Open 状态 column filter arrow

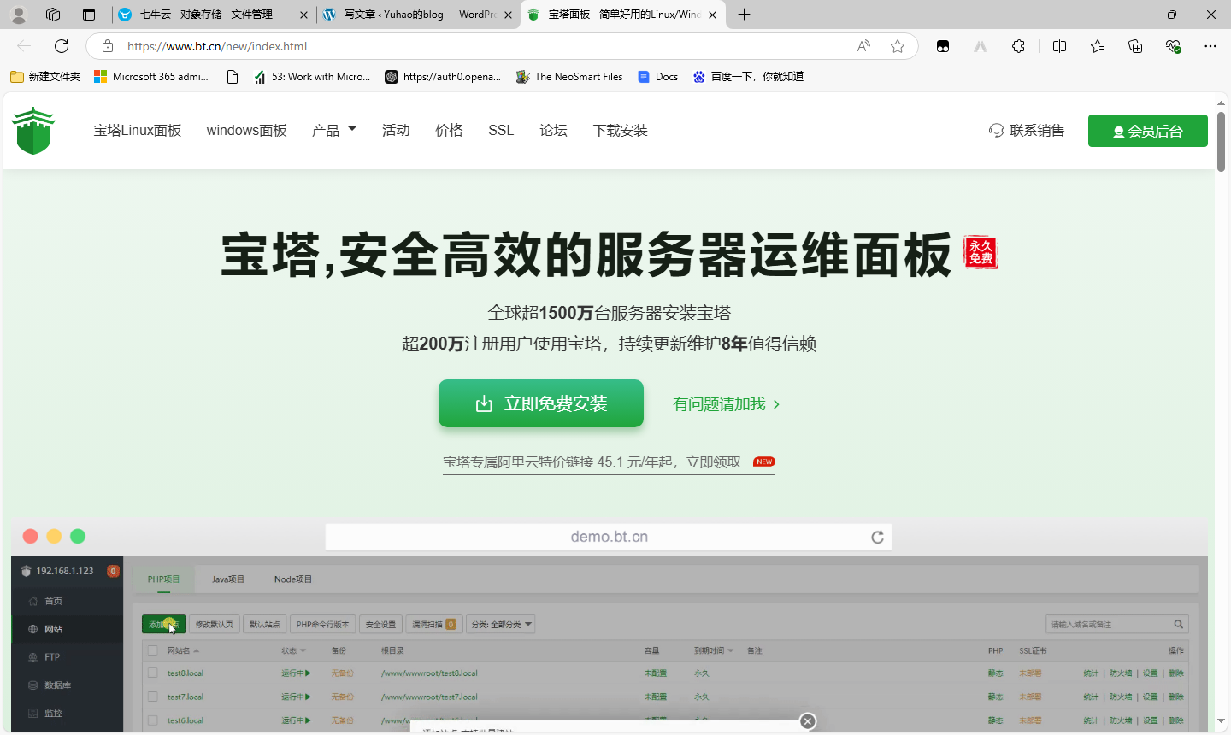303,651
